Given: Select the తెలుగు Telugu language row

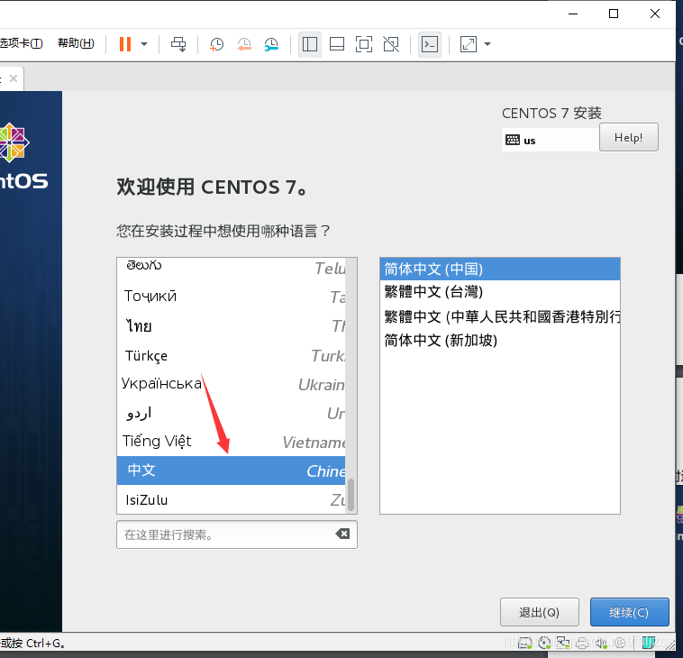Looking at the screenshot, I should click(232, 267).
